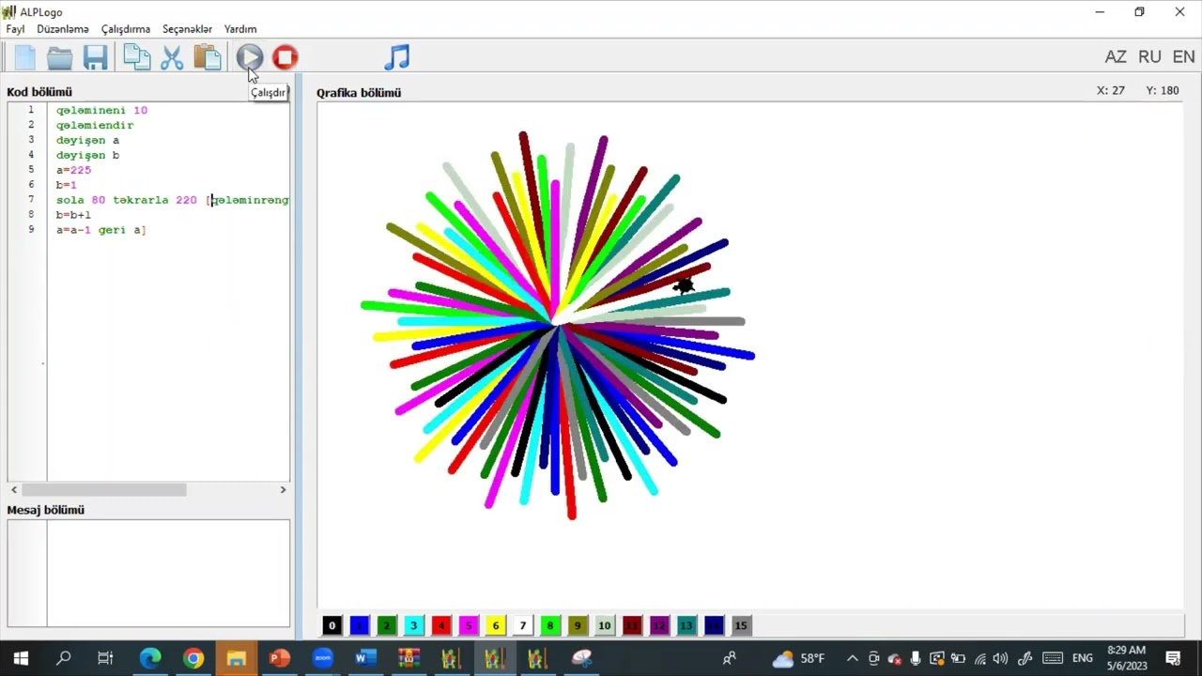Select dark red color swatch 11
The height and width of the screenshot is (676, 1202).
pyautogui.click(x=632, y=625)
